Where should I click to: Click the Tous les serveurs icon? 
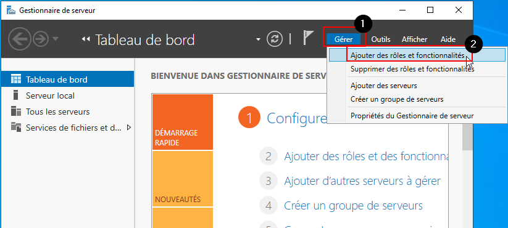click(16, 112)
